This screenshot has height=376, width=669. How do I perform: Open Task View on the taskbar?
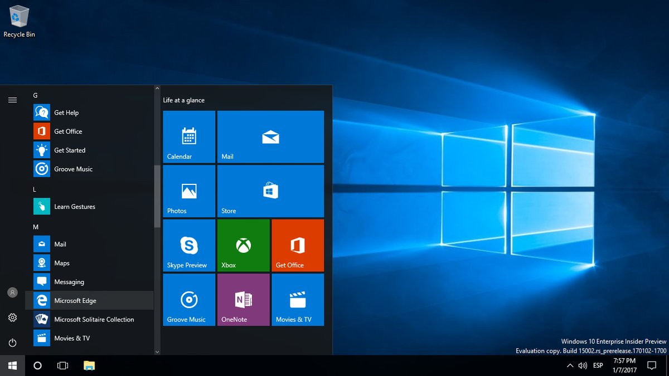click(63, 365)
